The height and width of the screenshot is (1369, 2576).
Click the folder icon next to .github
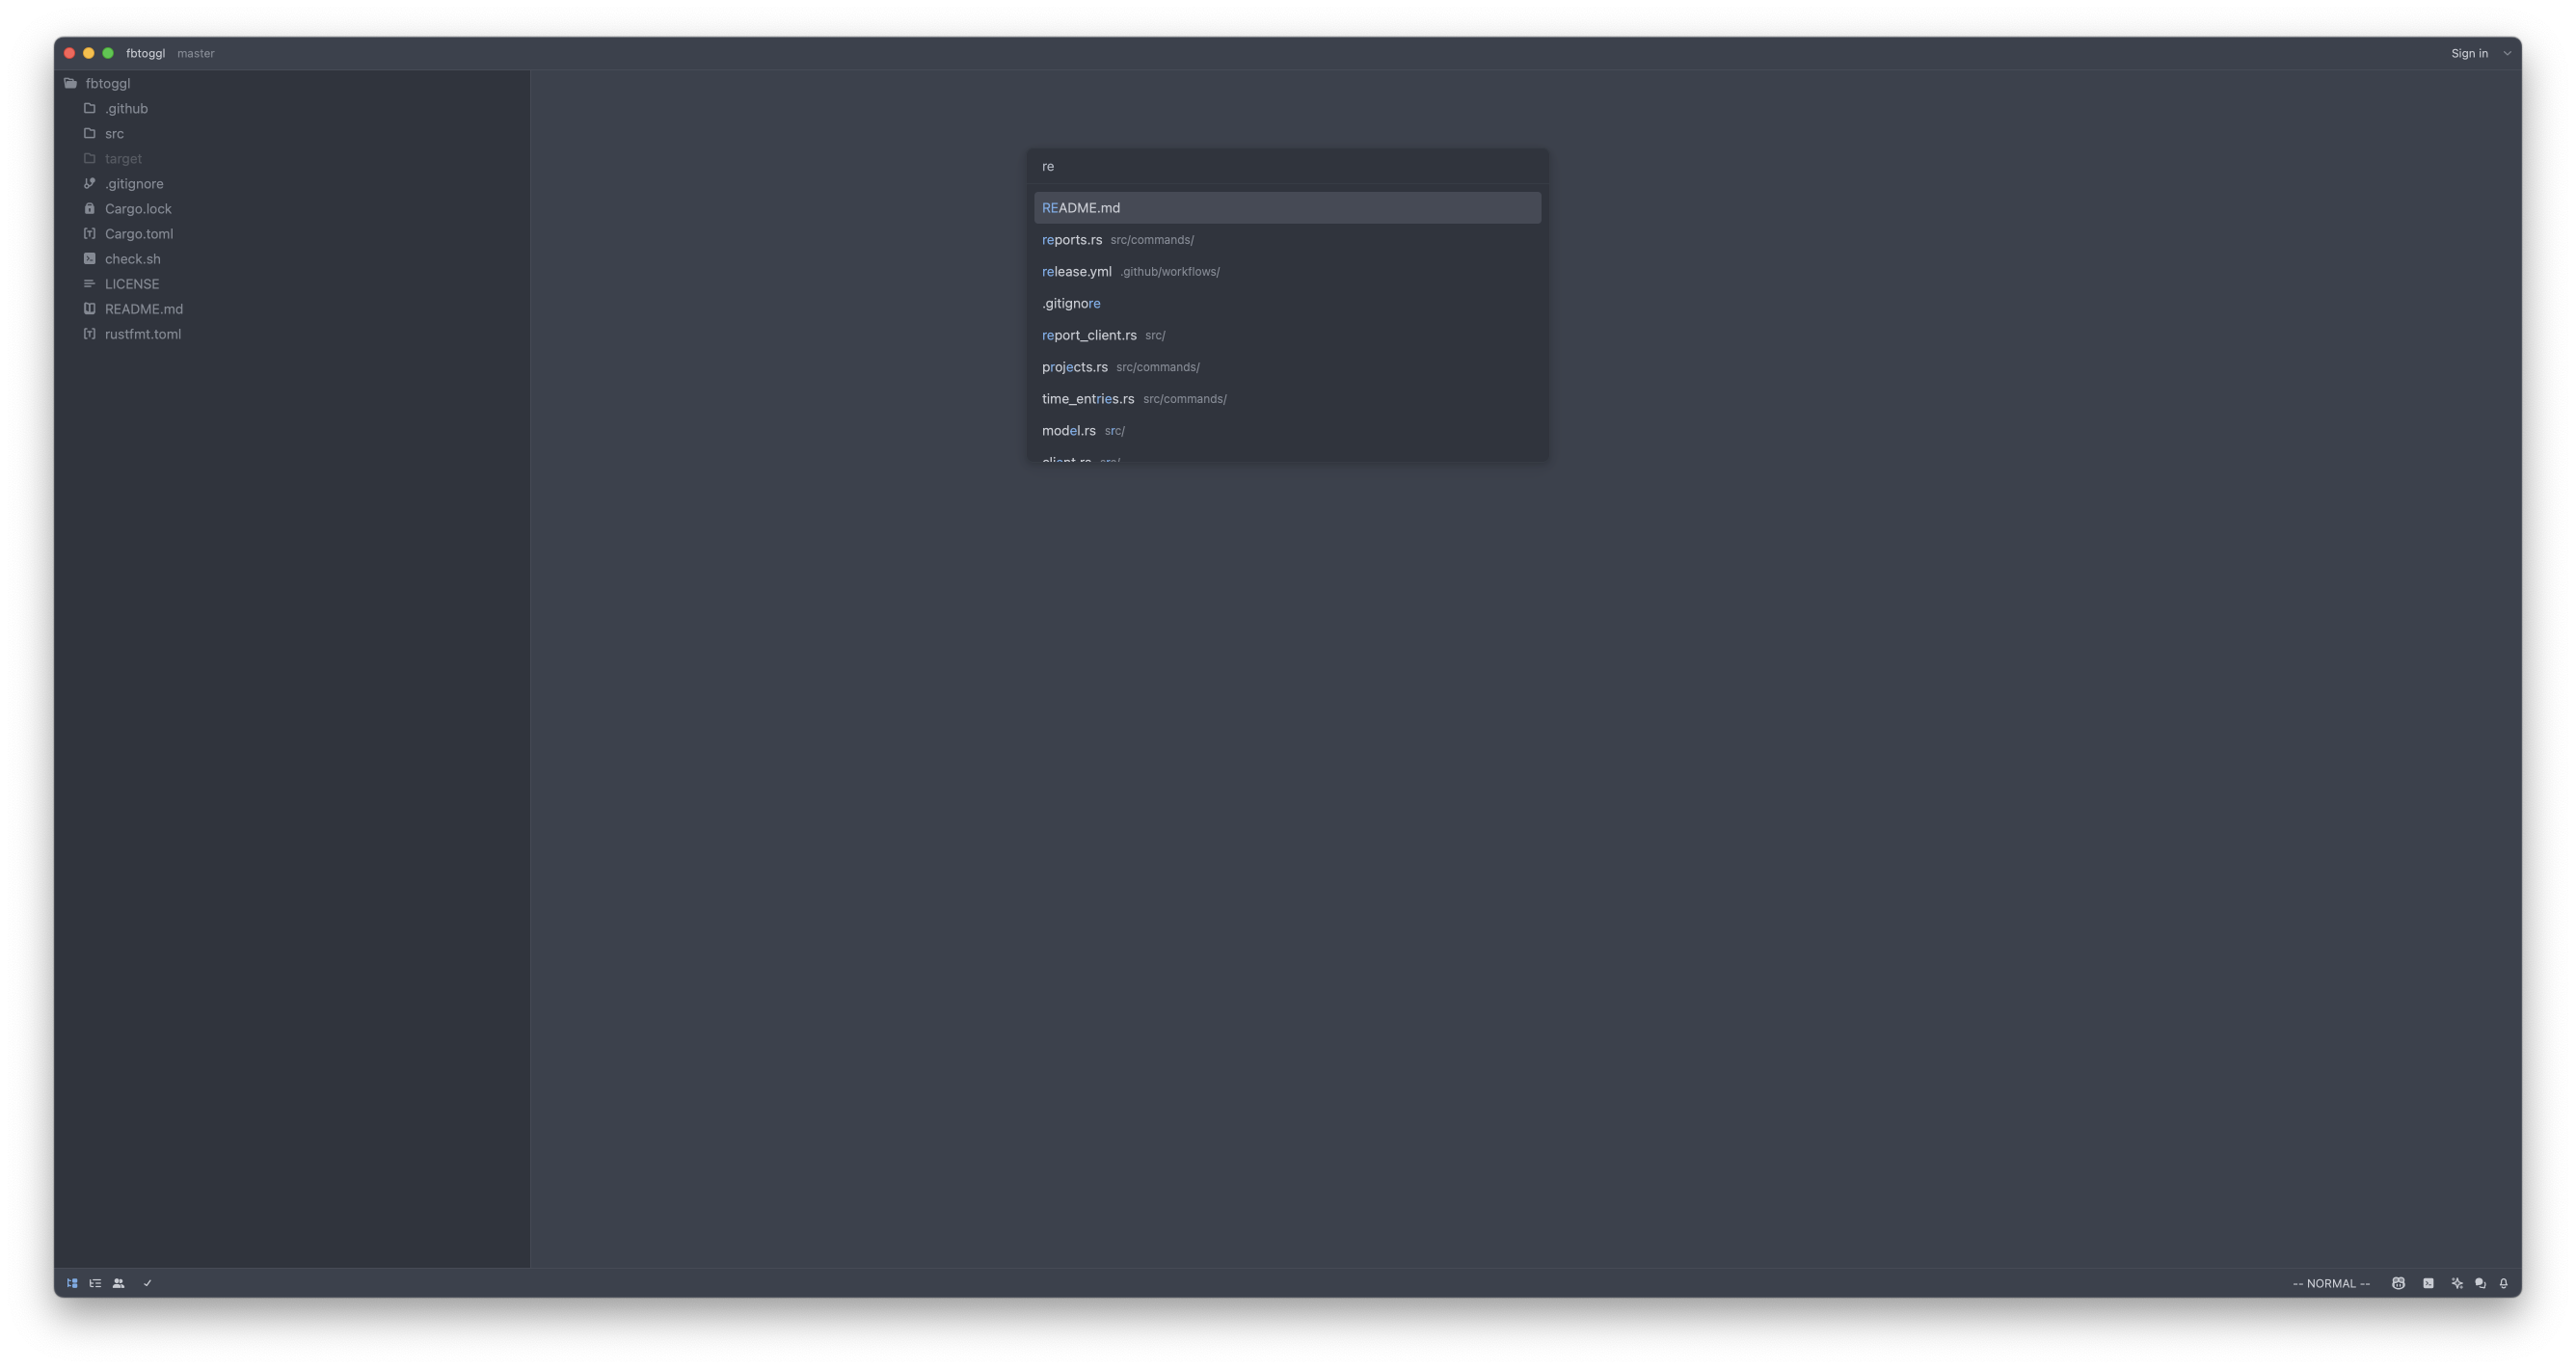(x=89, y=108)
